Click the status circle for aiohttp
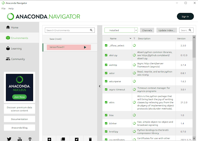198x141 pixels. click(x=134, y=65)
